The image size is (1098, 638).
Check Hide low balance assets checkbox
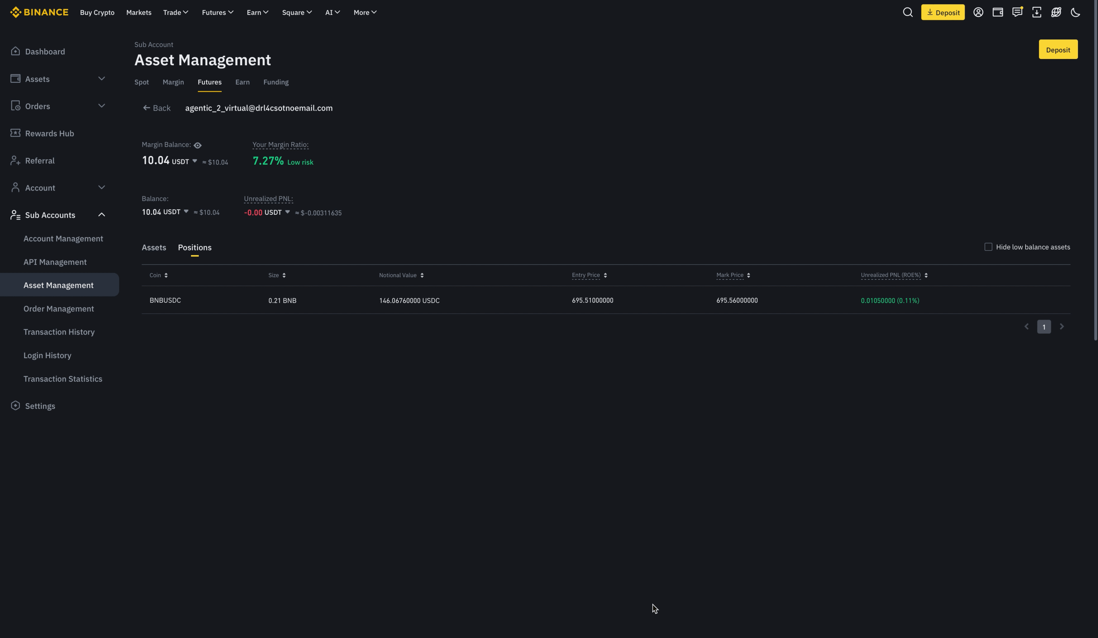click(x=988, y=247)
